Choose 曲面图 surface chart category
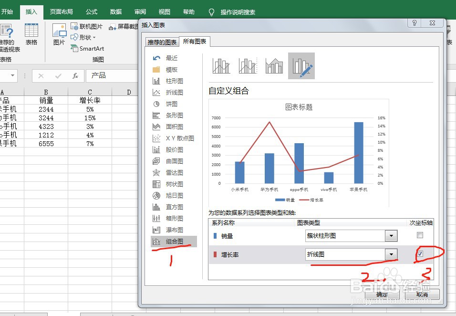The image size is (456, 316). click(x=174, y=161)
